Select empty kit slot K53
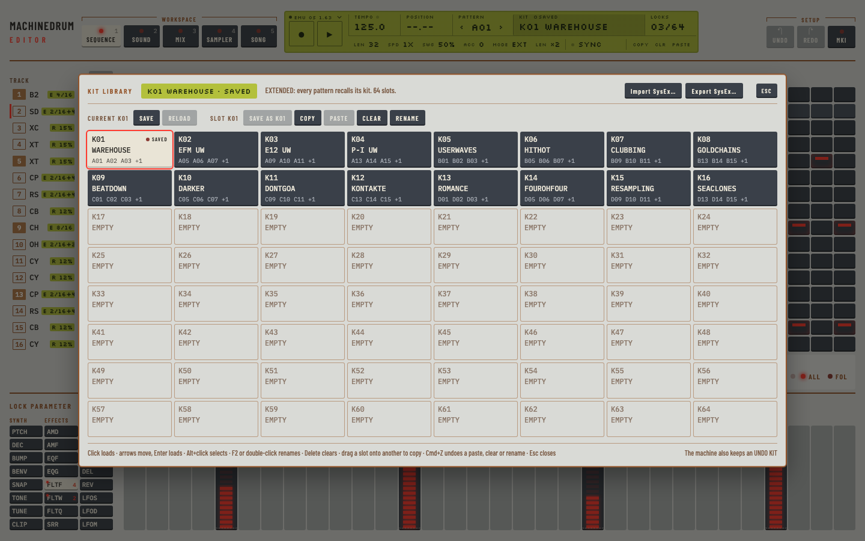The height and width of the screenshot is (541, 865). click(x=476, y=381)
